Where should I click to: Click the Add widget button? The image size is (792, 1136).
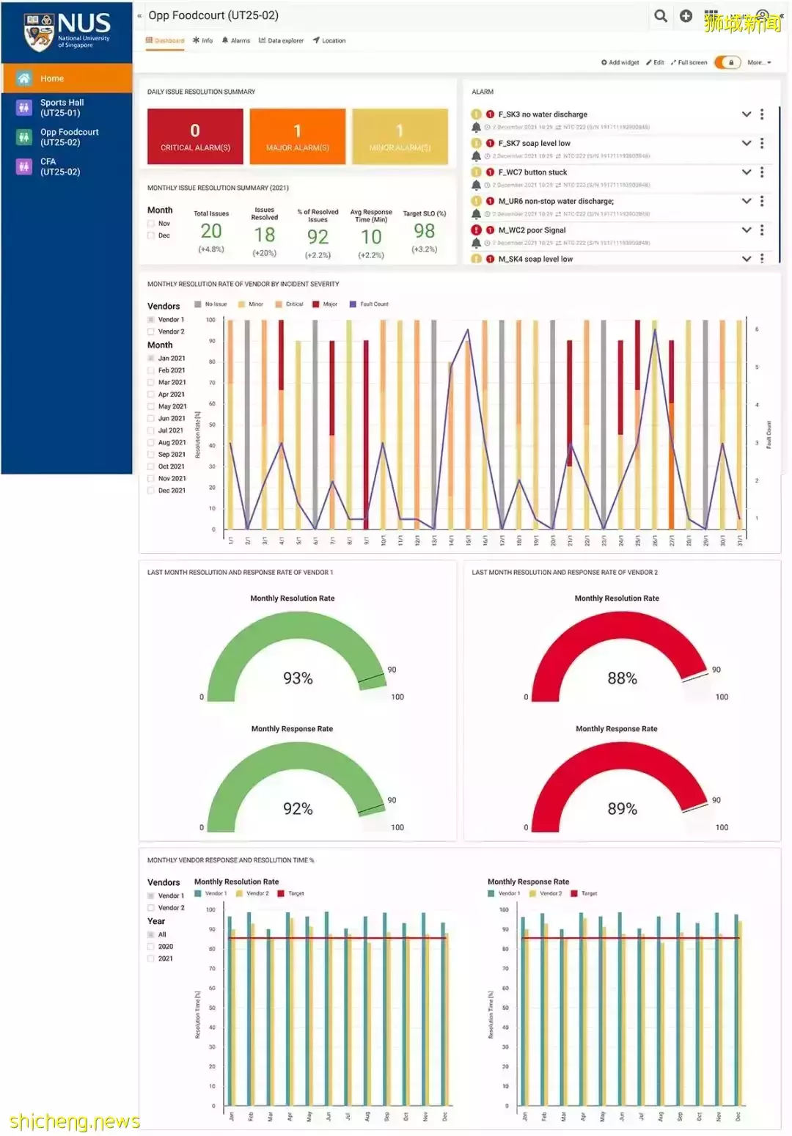tap(620, 62)
